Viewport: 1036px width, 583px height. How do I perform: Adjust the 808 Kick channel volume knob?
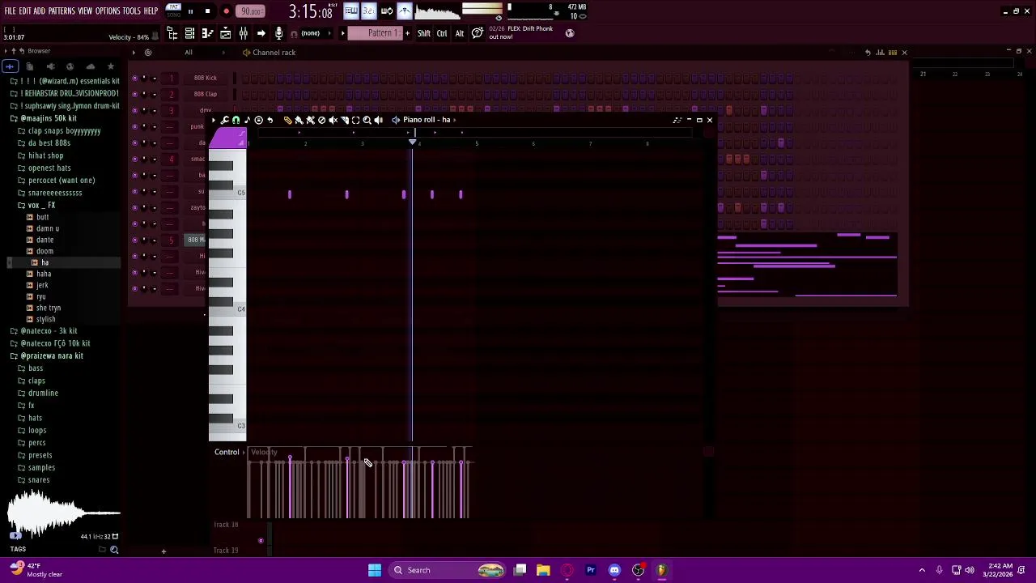[154, 78]
